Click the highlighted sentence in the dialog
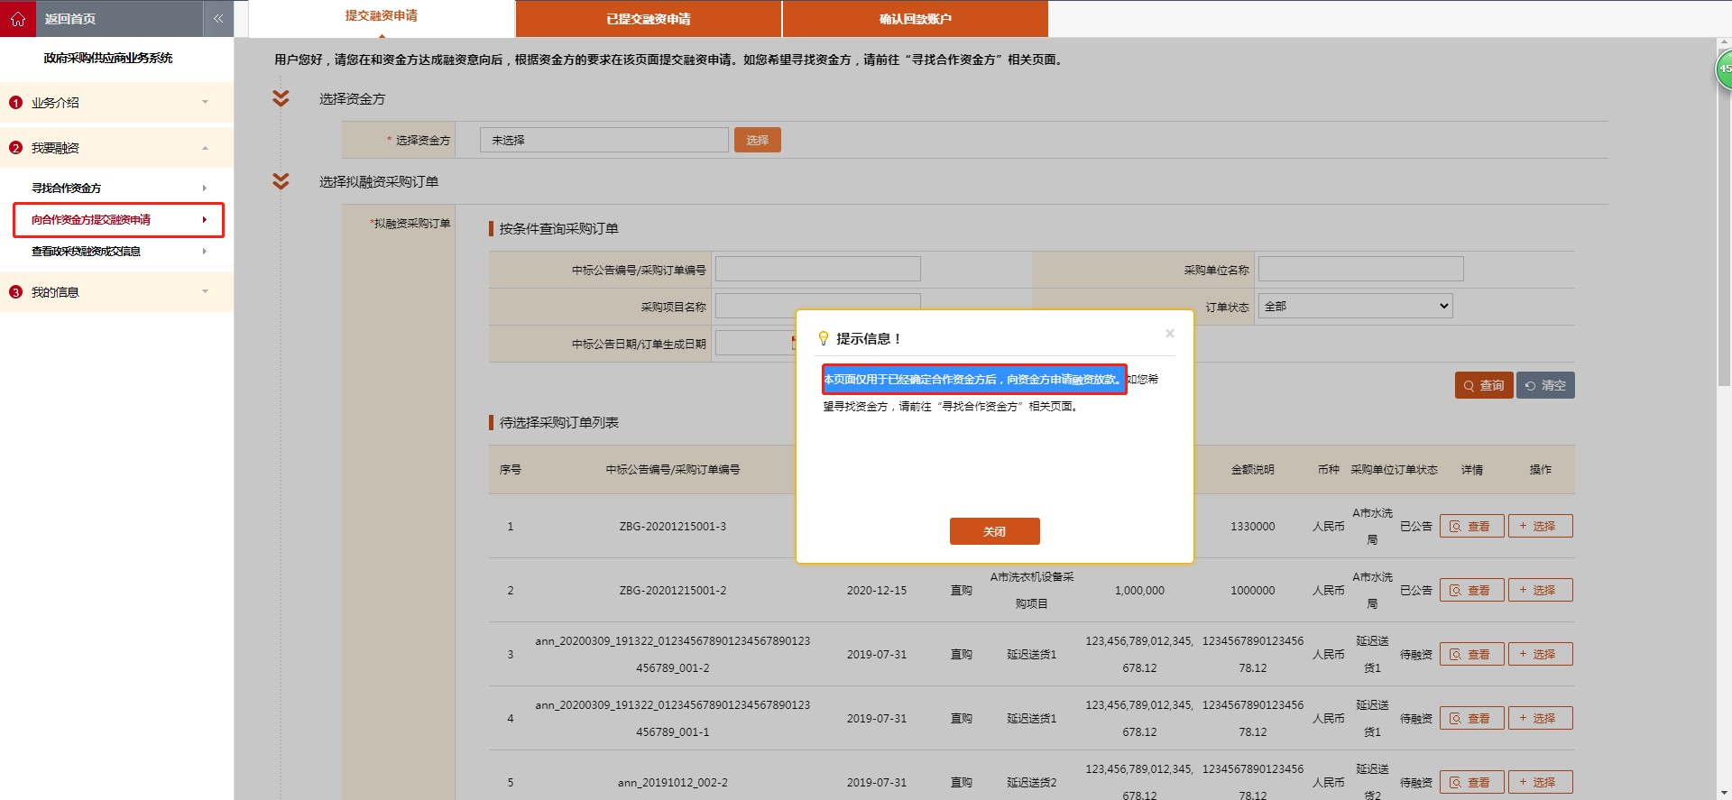The image size is (1732, 800). coord(974,379)
